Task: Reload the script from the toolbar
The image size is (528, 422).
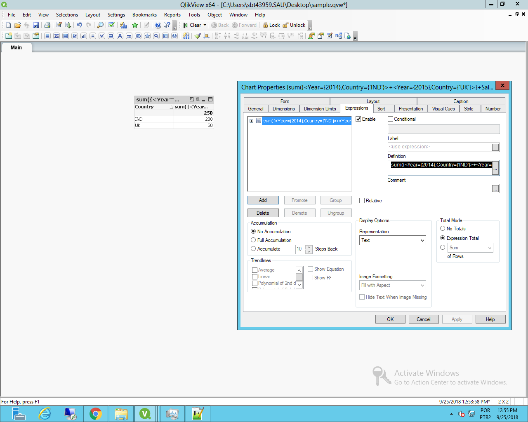Action: click(x=68, y=25)
